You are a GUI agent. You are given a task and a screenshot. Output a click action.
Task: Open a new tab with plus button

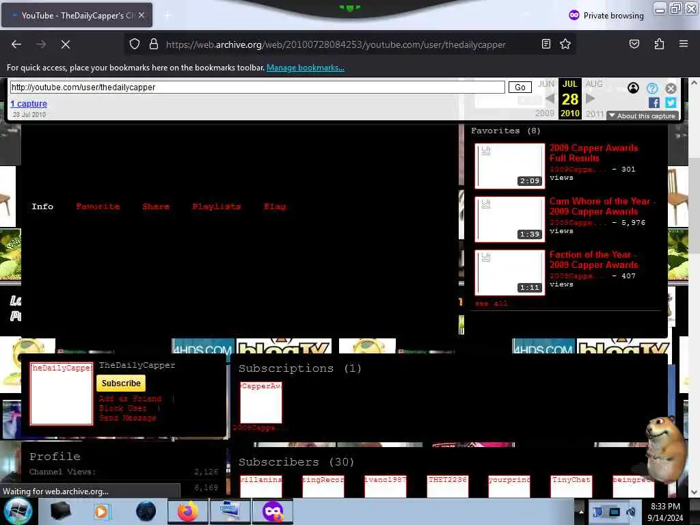click(x=167, y=16)
